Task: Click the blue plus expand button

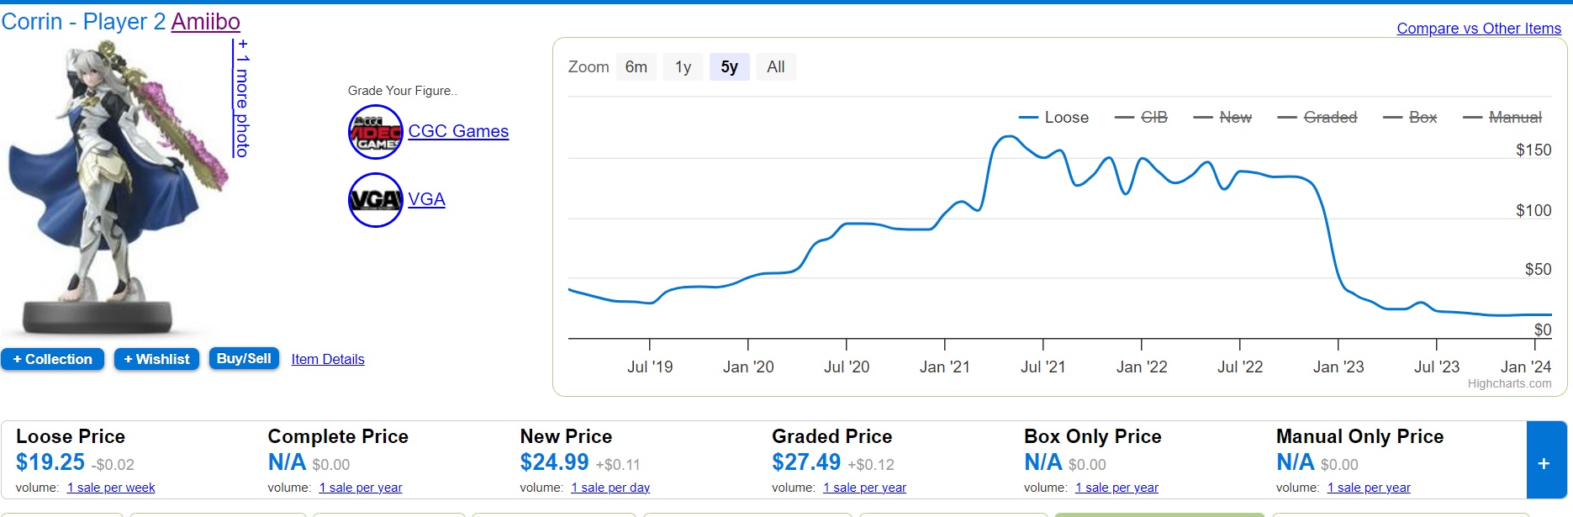Action: 1544,462
